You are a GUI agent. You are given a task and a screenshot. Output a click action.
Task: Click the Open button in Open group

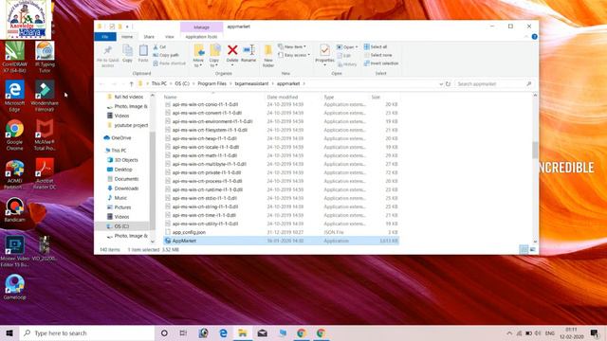[347, 46]
